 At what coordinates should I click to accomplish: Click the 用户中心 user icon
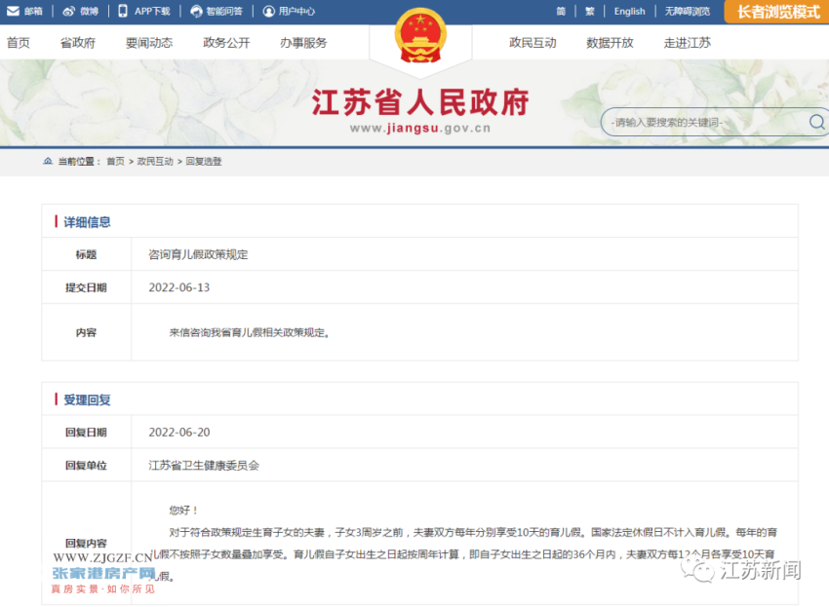tap(269, 11)
